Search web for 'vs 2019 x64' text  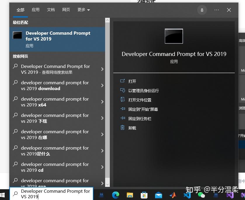(55, 102)
